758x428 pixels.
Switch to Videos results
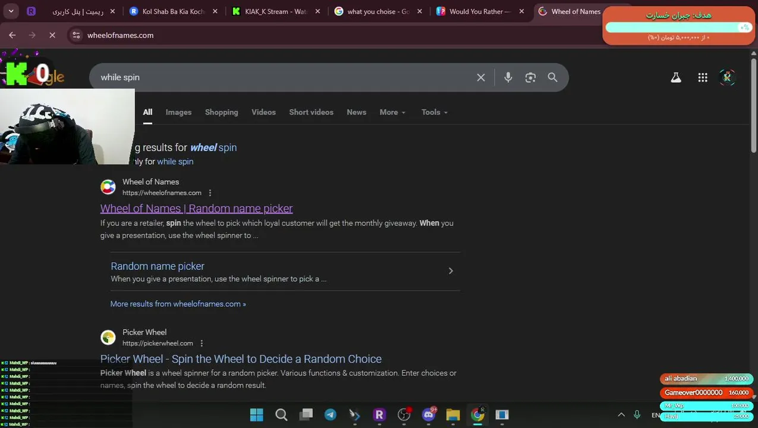263,112
